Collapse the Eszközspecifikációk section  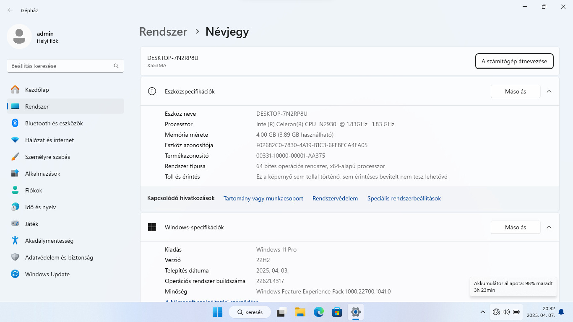coord(549,91)
